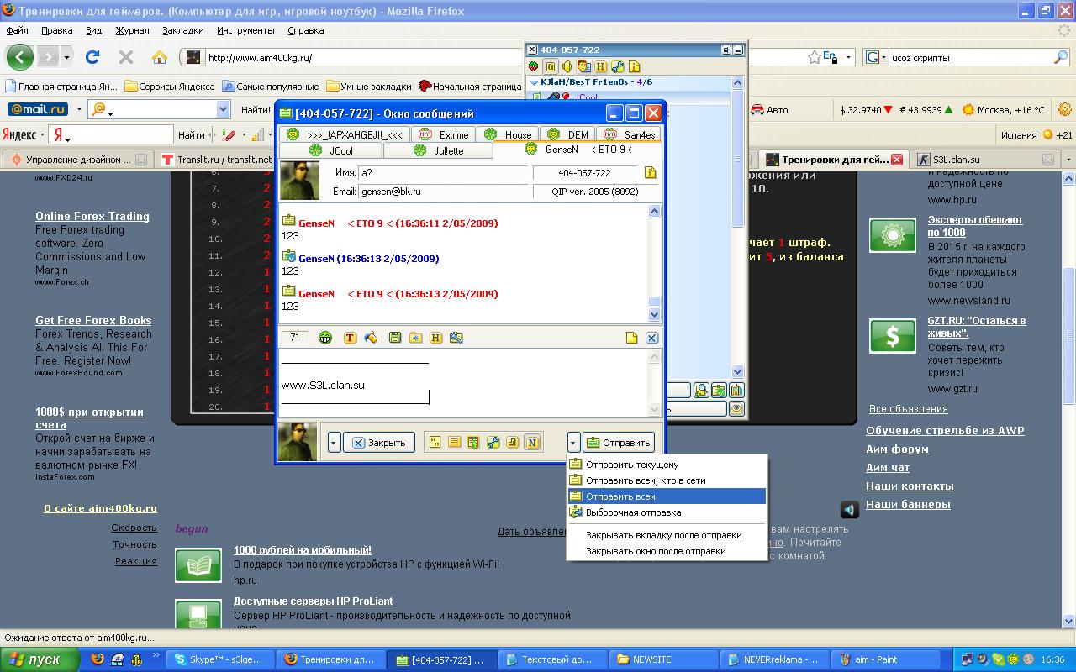Switch to the House chat tab
The image size is (1076, 672).
pyautogui.click(x=509, y=134)
